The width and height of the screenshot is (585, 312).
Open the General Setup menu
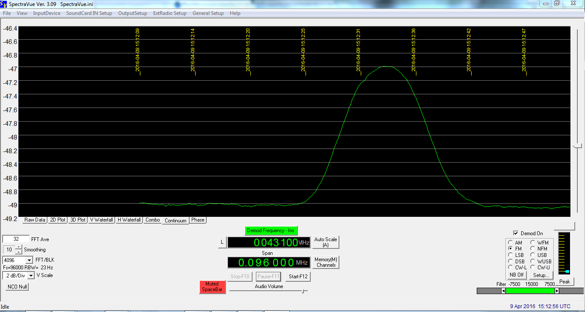pos(208,13)
